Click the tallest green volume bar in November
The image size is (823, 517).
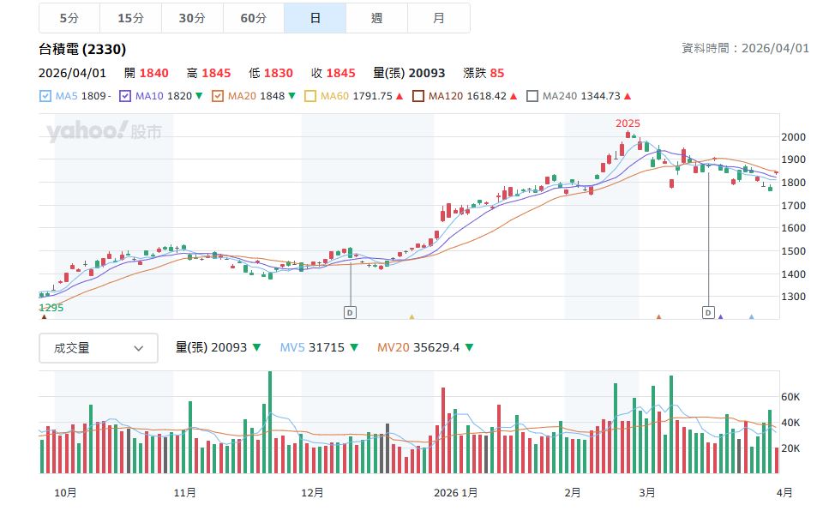click(270, 422)
